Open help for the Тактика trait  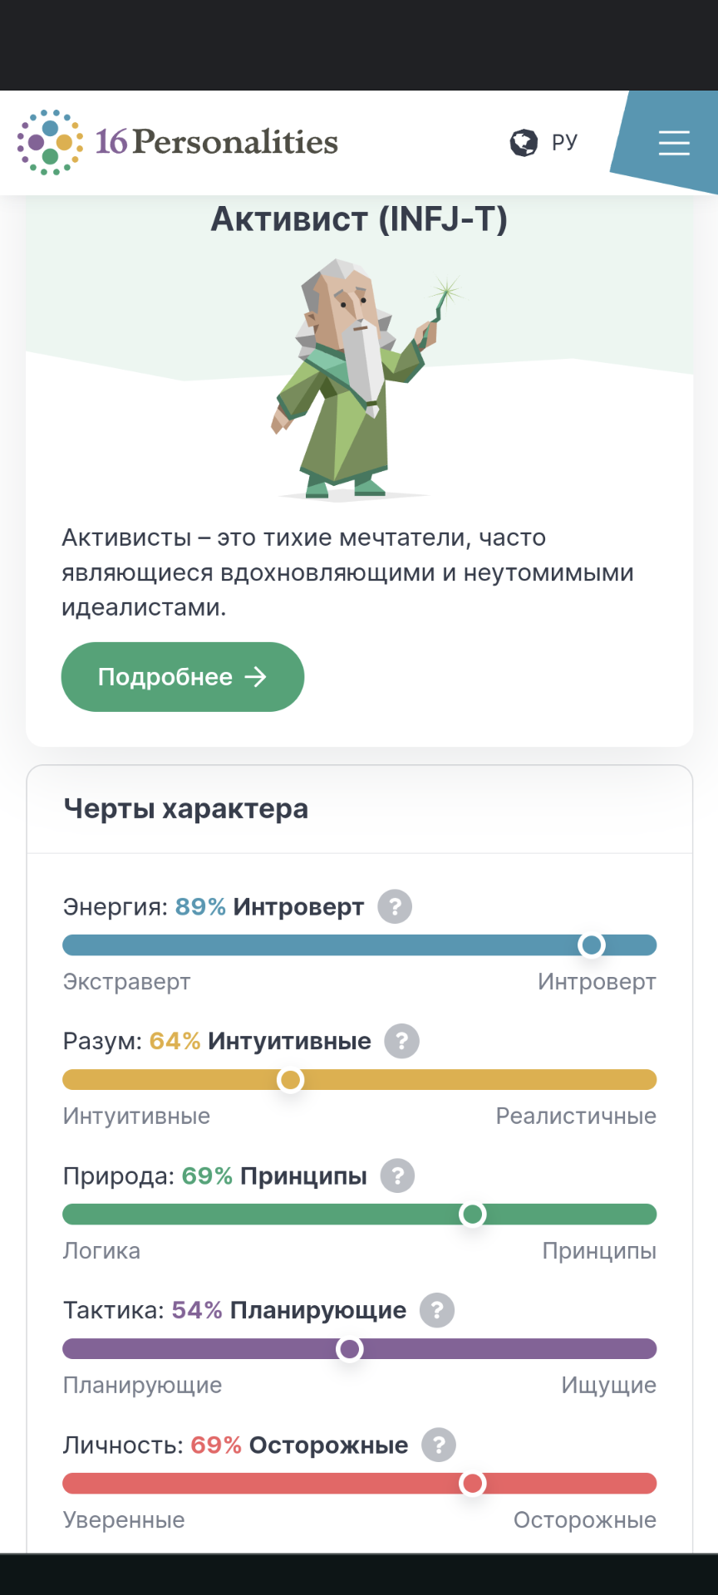coord(435,1310)
